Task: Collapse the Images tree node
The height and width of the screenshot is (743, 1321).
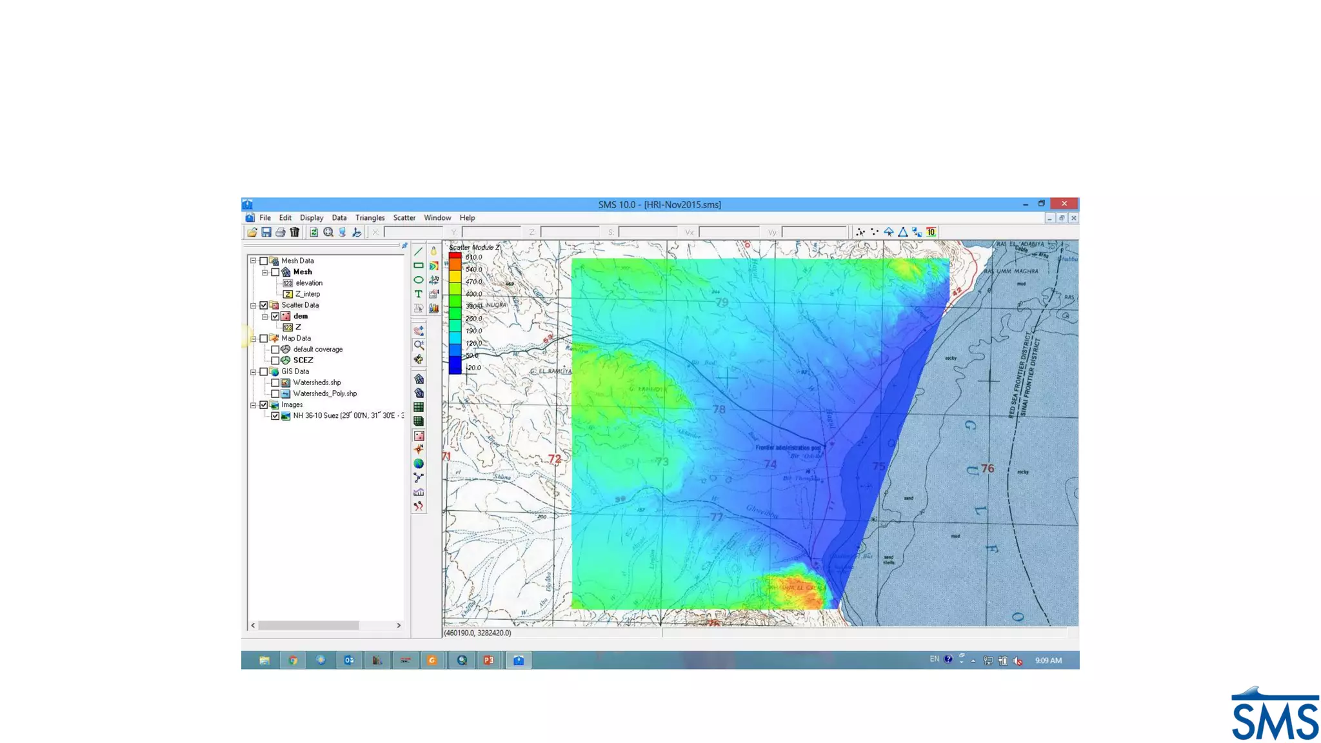Action: (x=253, y=405)
